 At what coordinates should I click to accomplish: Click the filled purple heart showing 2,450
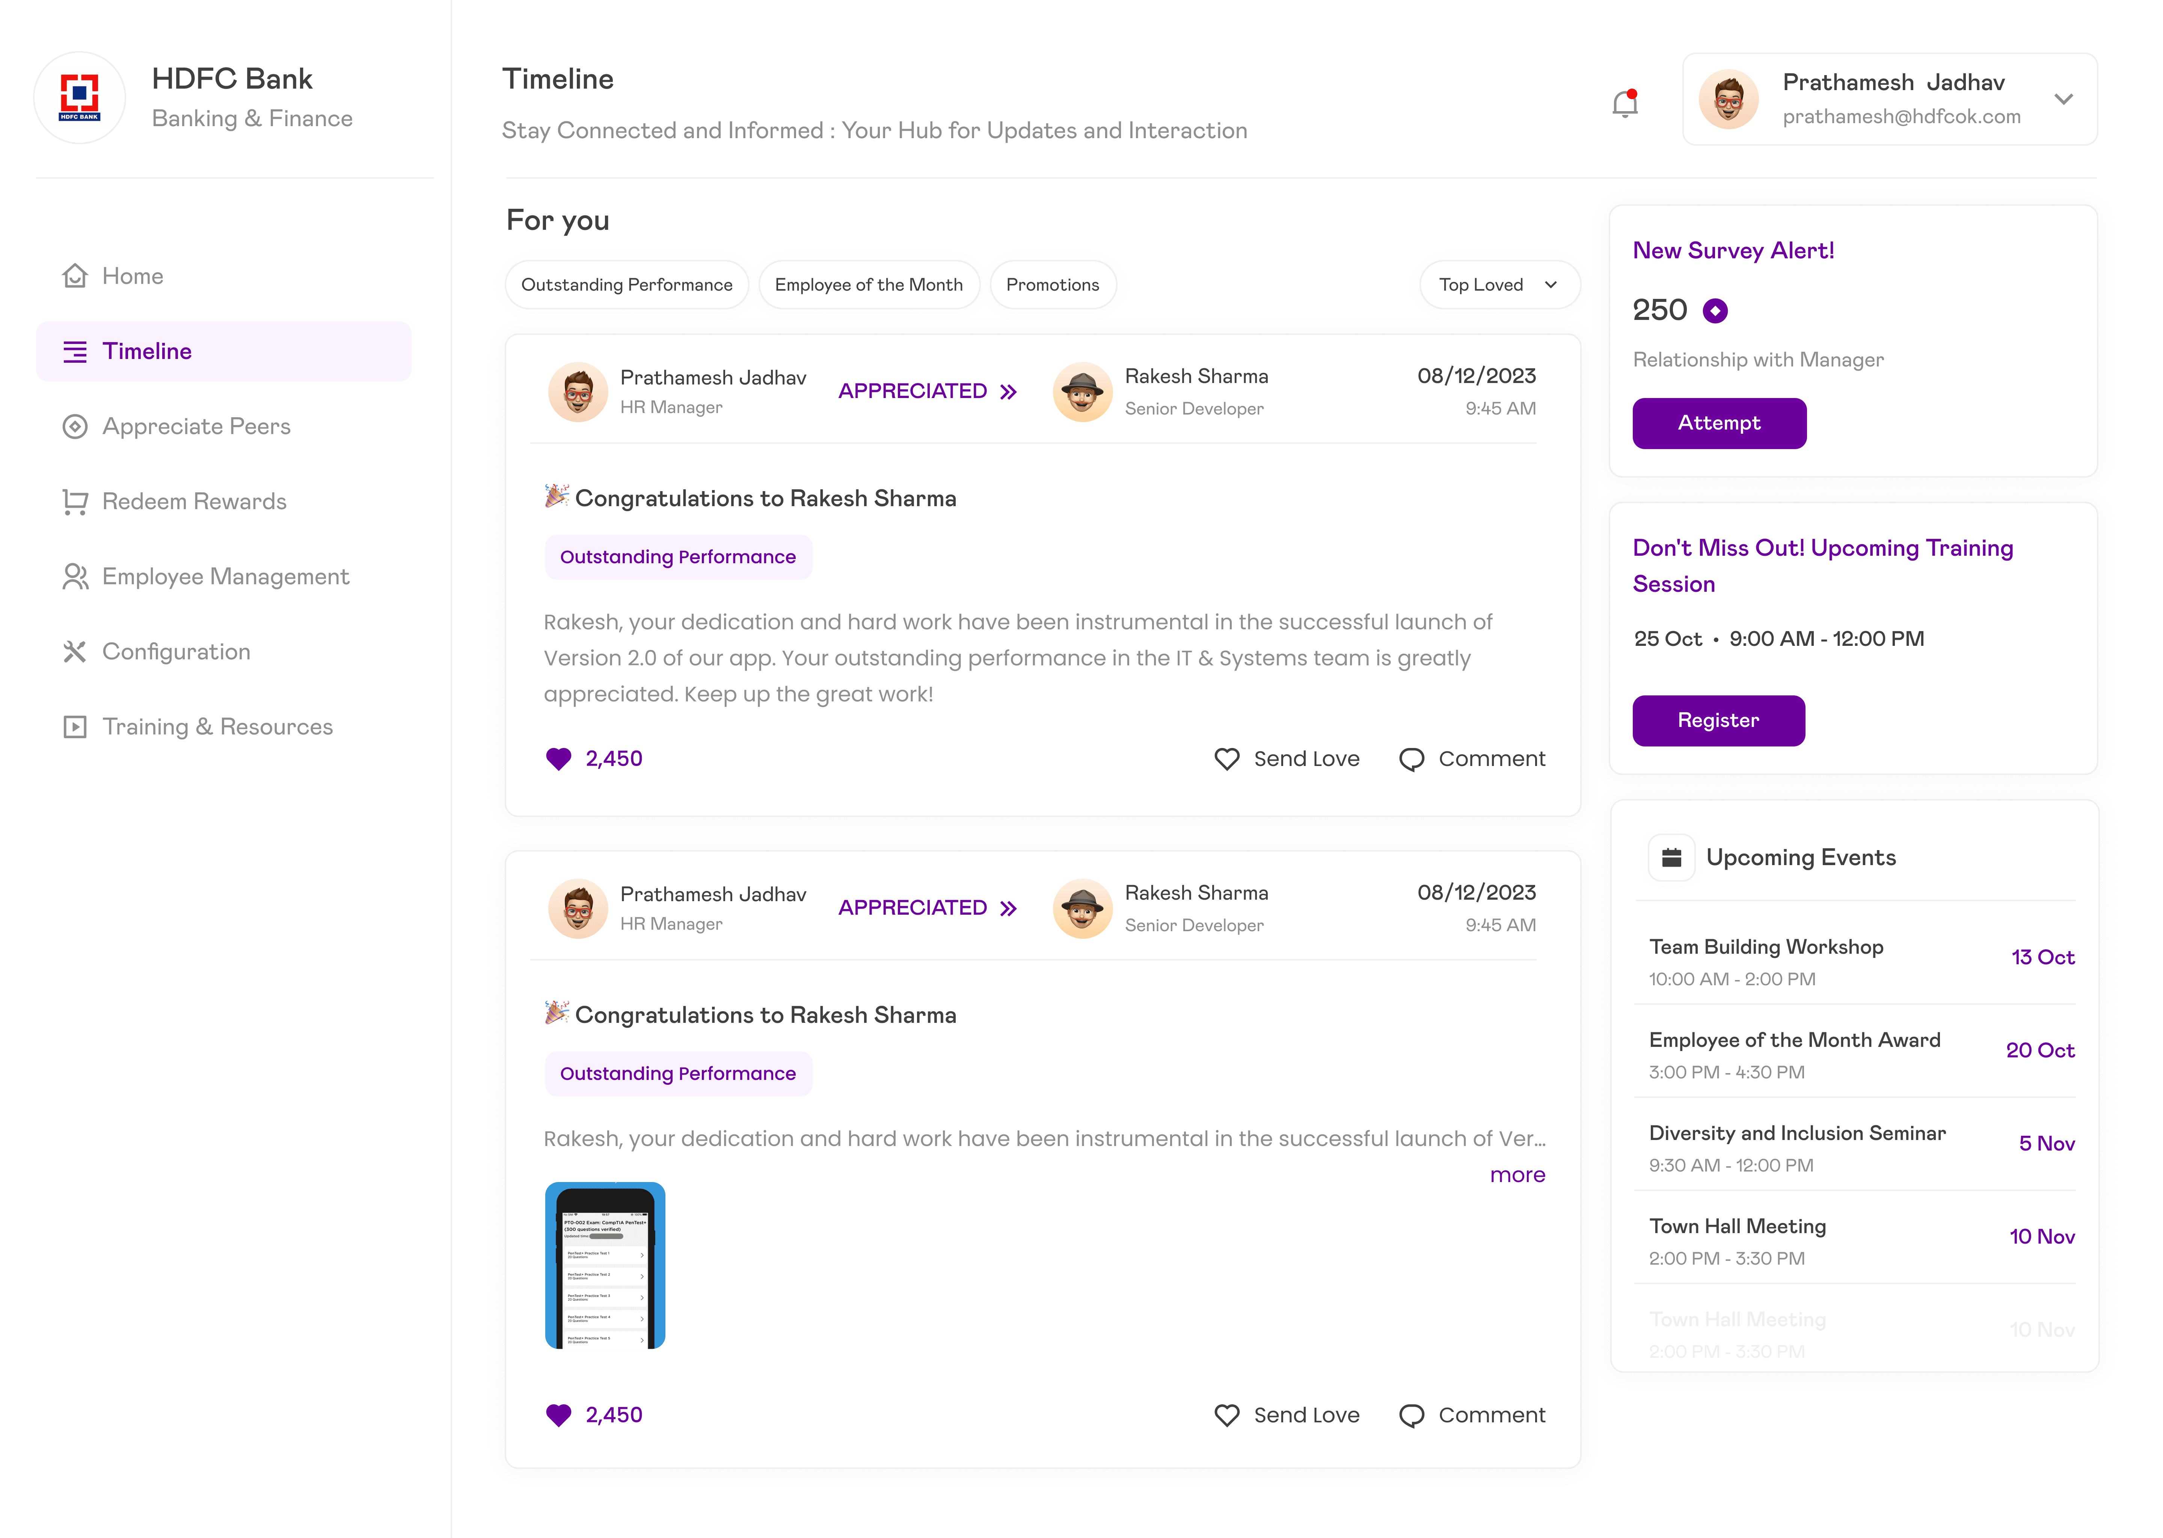[559, 758]
